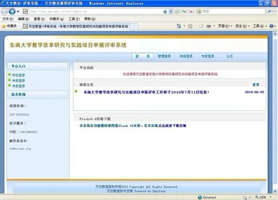The image size is (278, 200).
Task: Click 专家登录 link in 平台入口 sidebar
Action: (x=19, y=86)
